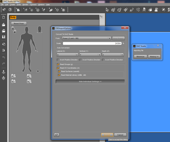Viewport: 170px width, 142px height.
Task: Click the body silhouette figure
Action: tap(27, 49)
